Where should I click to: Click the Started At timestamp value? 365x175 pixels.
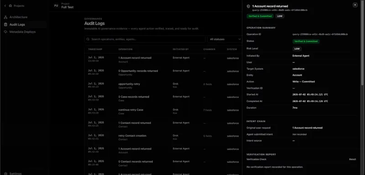pos(310,95)
